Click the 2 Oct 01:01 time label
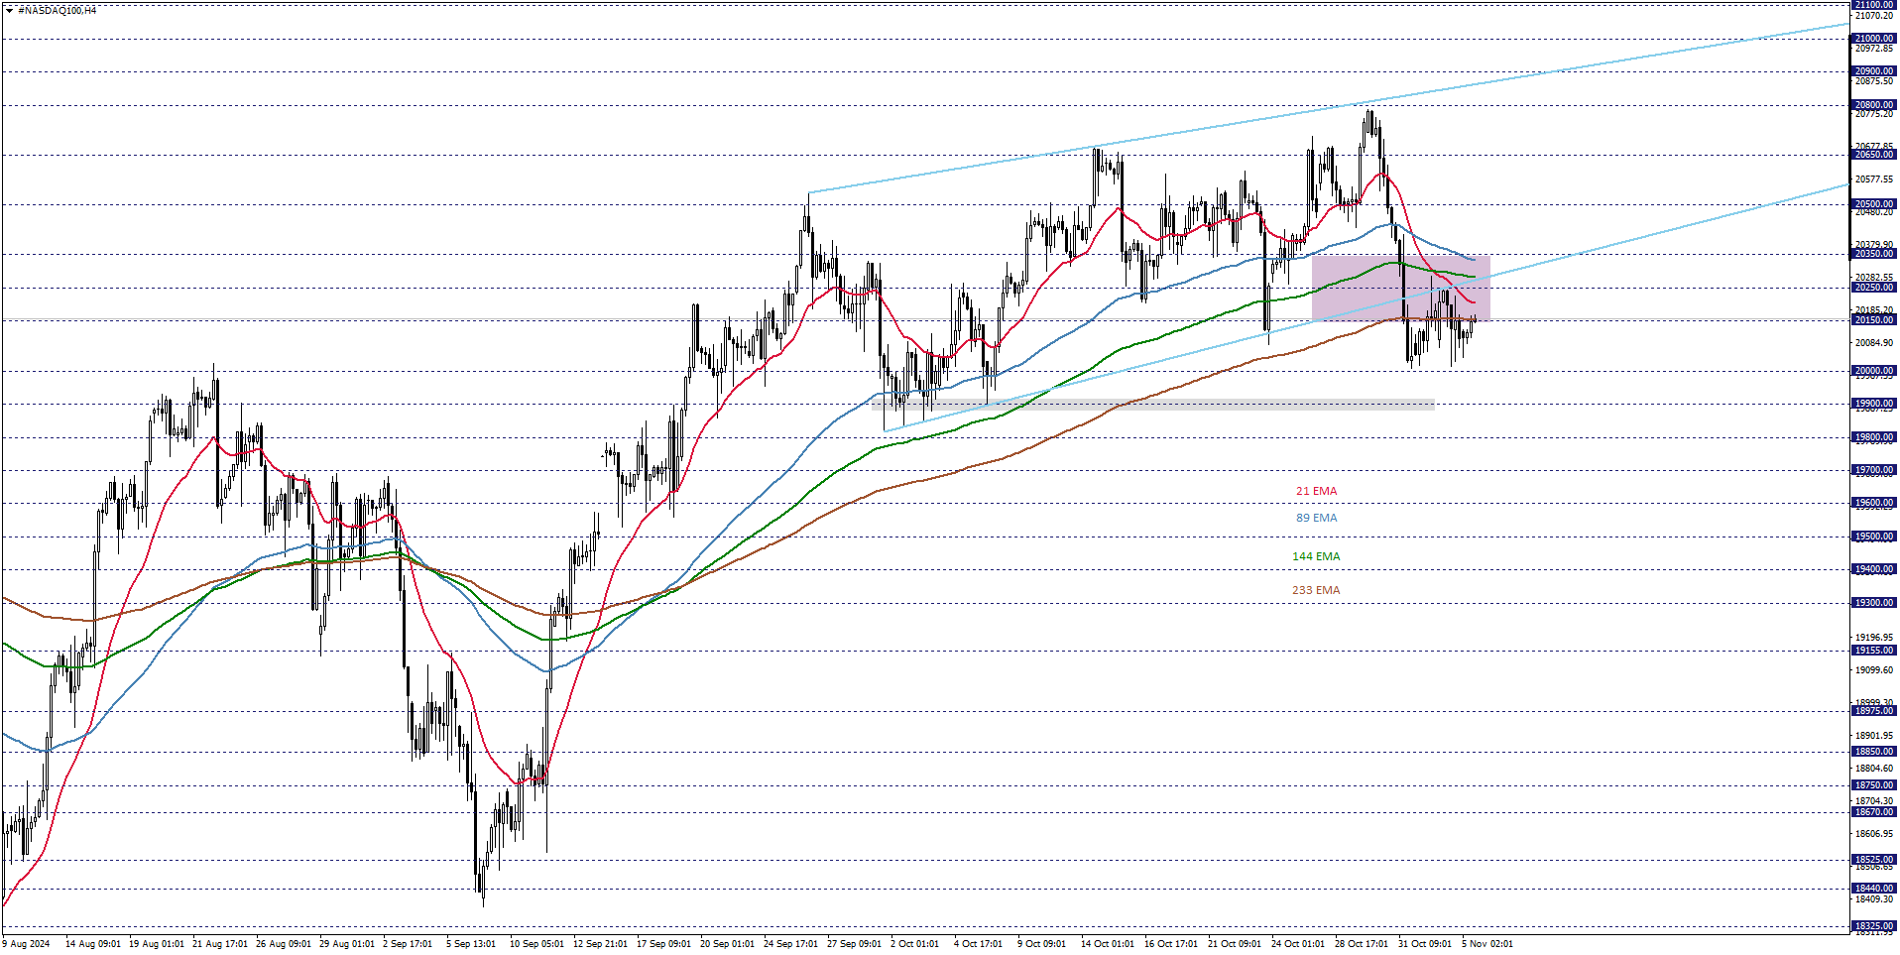Image resolution: width=1900 pixels, height=955 pixels. 914,944
